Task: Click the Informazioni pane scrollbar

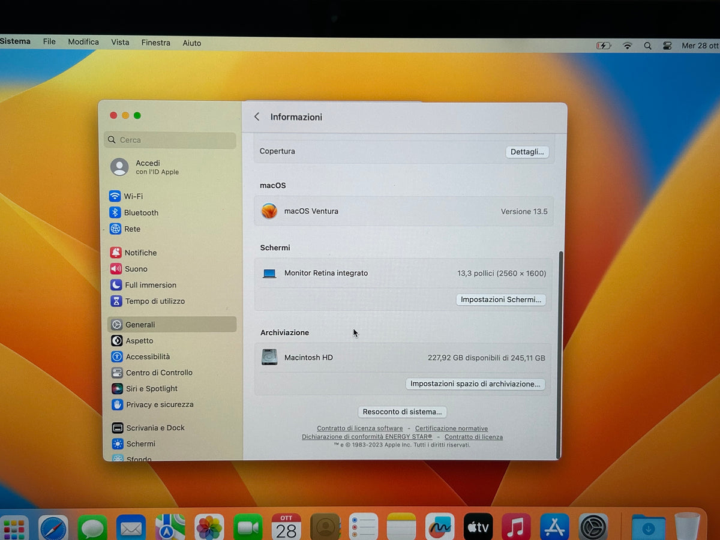Action: pos(561,354)
